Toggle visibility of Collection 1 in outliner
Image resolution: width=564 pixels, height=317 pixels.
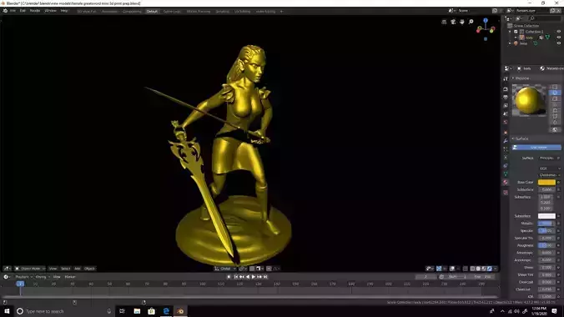[x=559, y=32]
